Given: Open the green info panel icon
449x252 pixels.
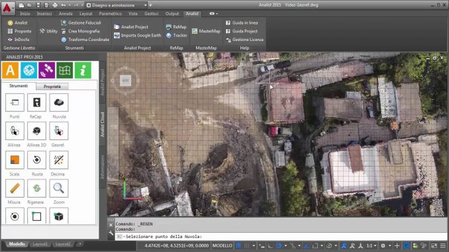Looking at the screenshot, I should click(x=83, y=70).
